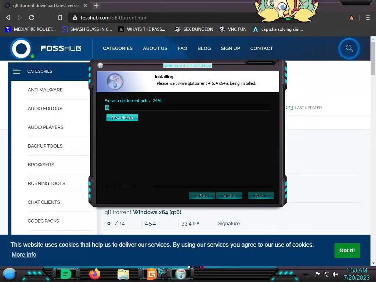Viewport: 376px width, 282px height.
Task: Open File Explorer from the taskbar
Action: (123, 274)
